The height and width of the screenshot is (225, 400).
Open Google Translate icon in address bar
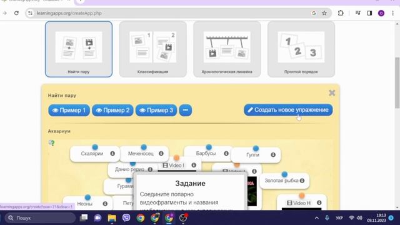[314, 13]
